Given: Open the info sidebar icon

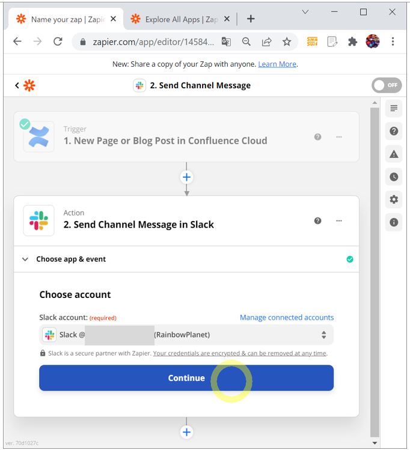Looking at the screenshot, I should click(x=394, y=222).
